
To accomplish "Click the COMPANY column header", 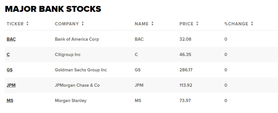I will (x=67, y=24).
